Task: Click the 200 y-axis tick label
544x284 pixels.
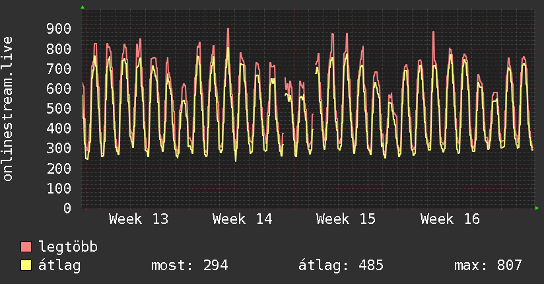Action: pos(59,168)
